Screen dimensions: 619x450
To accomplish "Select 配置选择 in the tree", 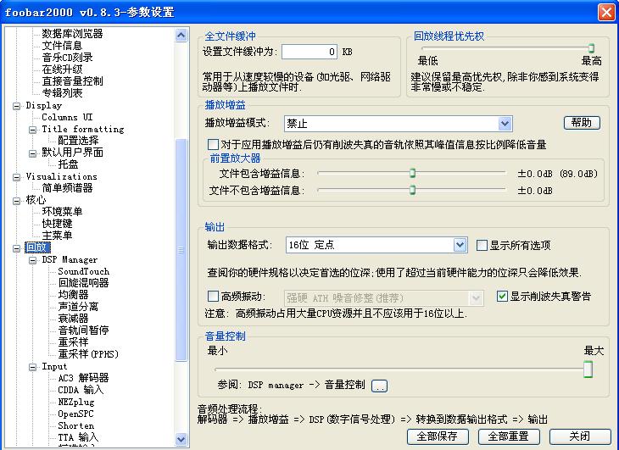I will (x=78, y=140).
